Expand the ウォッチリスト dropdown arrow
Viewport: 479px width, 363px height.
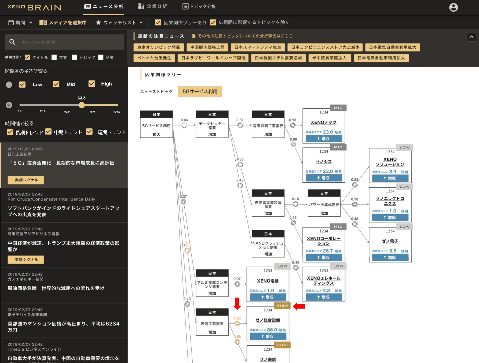[141, 23]
